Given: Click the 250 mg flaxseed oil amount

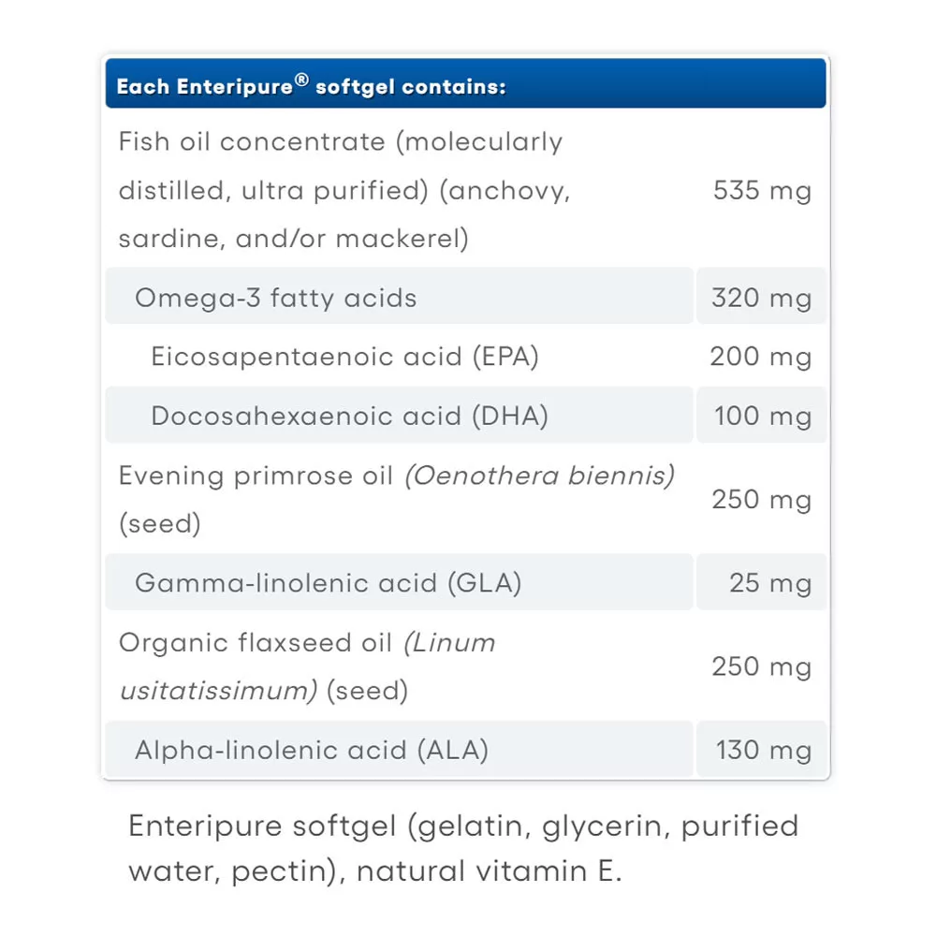Looking at the screenshot, I should pyautogui.click(x=761, y=666).
